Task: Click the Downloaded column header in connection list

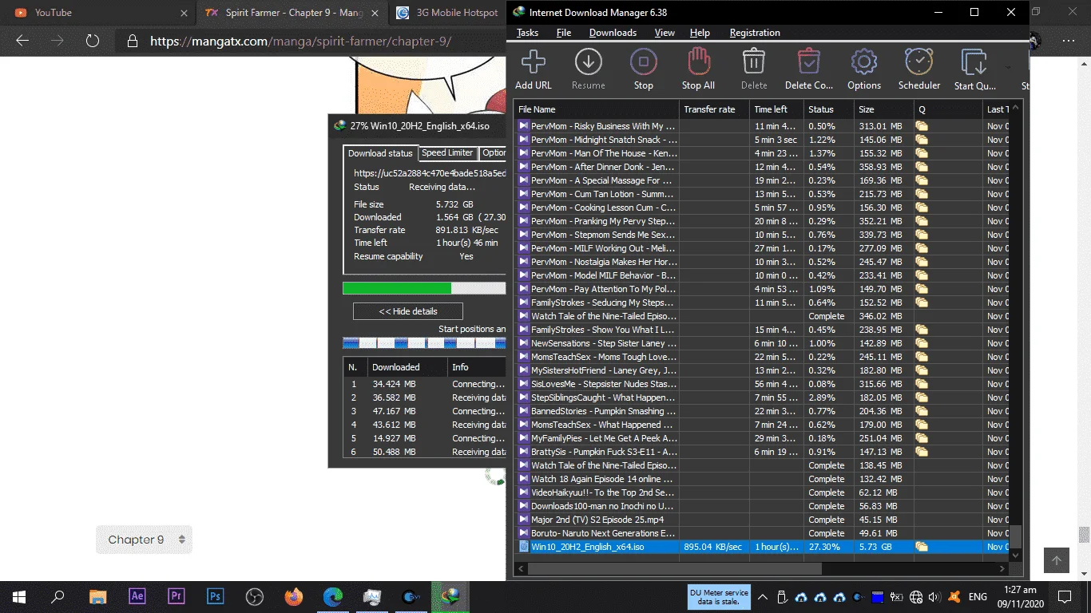Action: coord(407,367)
